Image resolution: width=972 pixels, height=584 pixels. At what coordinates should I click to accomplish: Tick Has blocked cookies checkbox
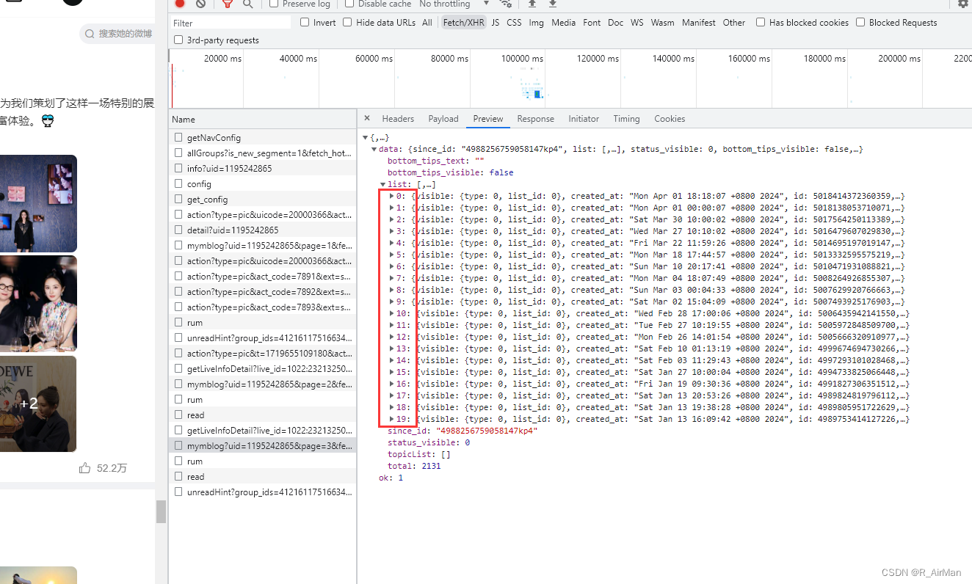pyautogui.click(x=761, y=23)
